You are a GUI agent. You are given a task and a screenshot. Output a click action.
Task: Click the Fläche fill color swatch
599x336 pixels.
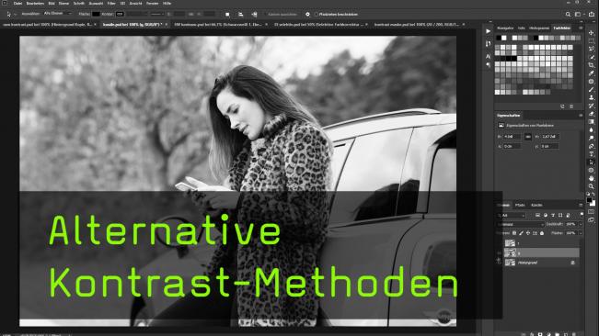(x=96, y=14)
